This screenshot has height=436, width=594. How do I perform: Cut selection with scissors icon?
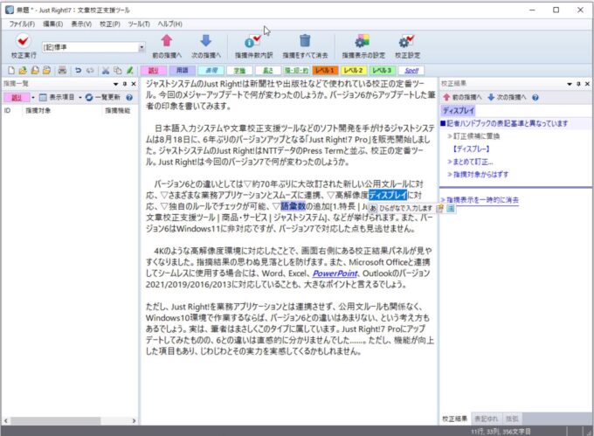coord(106,71)
